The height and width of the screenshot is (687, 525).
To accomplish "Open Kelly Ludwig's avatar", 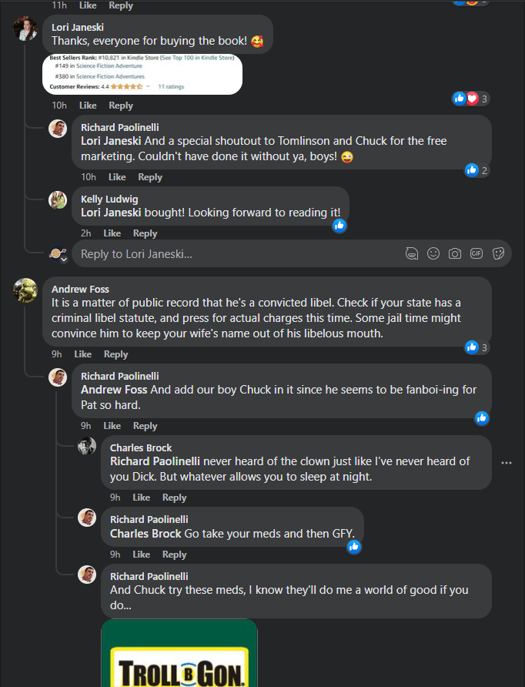I will [58, 200].
